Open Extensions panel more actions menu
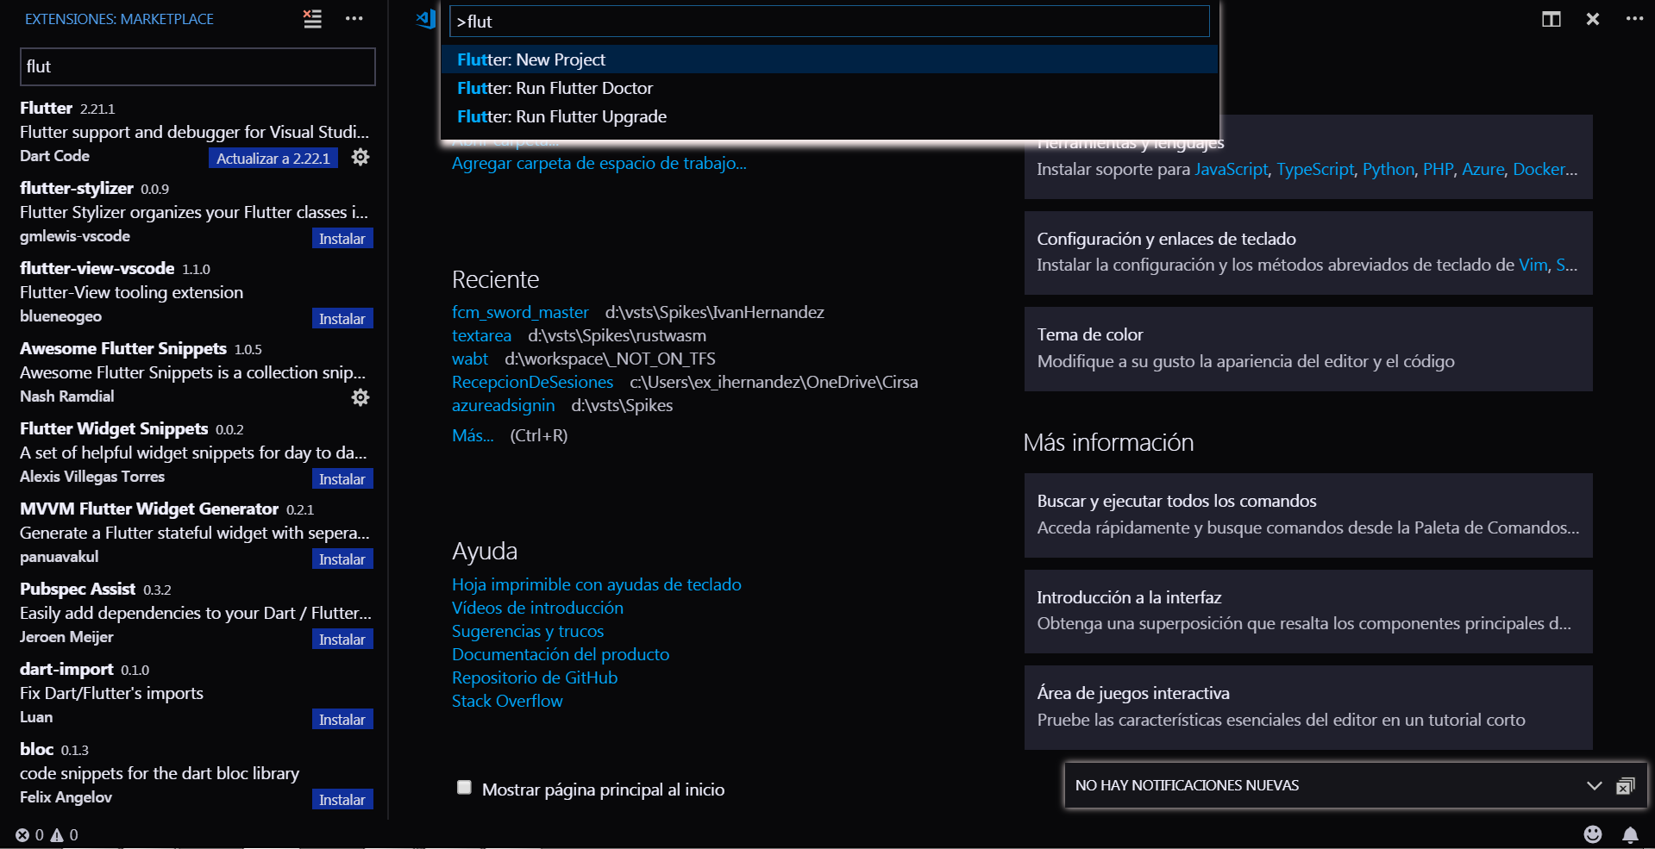The width and height of the screenshot is (1655, 849). click(x=354, y=19)
